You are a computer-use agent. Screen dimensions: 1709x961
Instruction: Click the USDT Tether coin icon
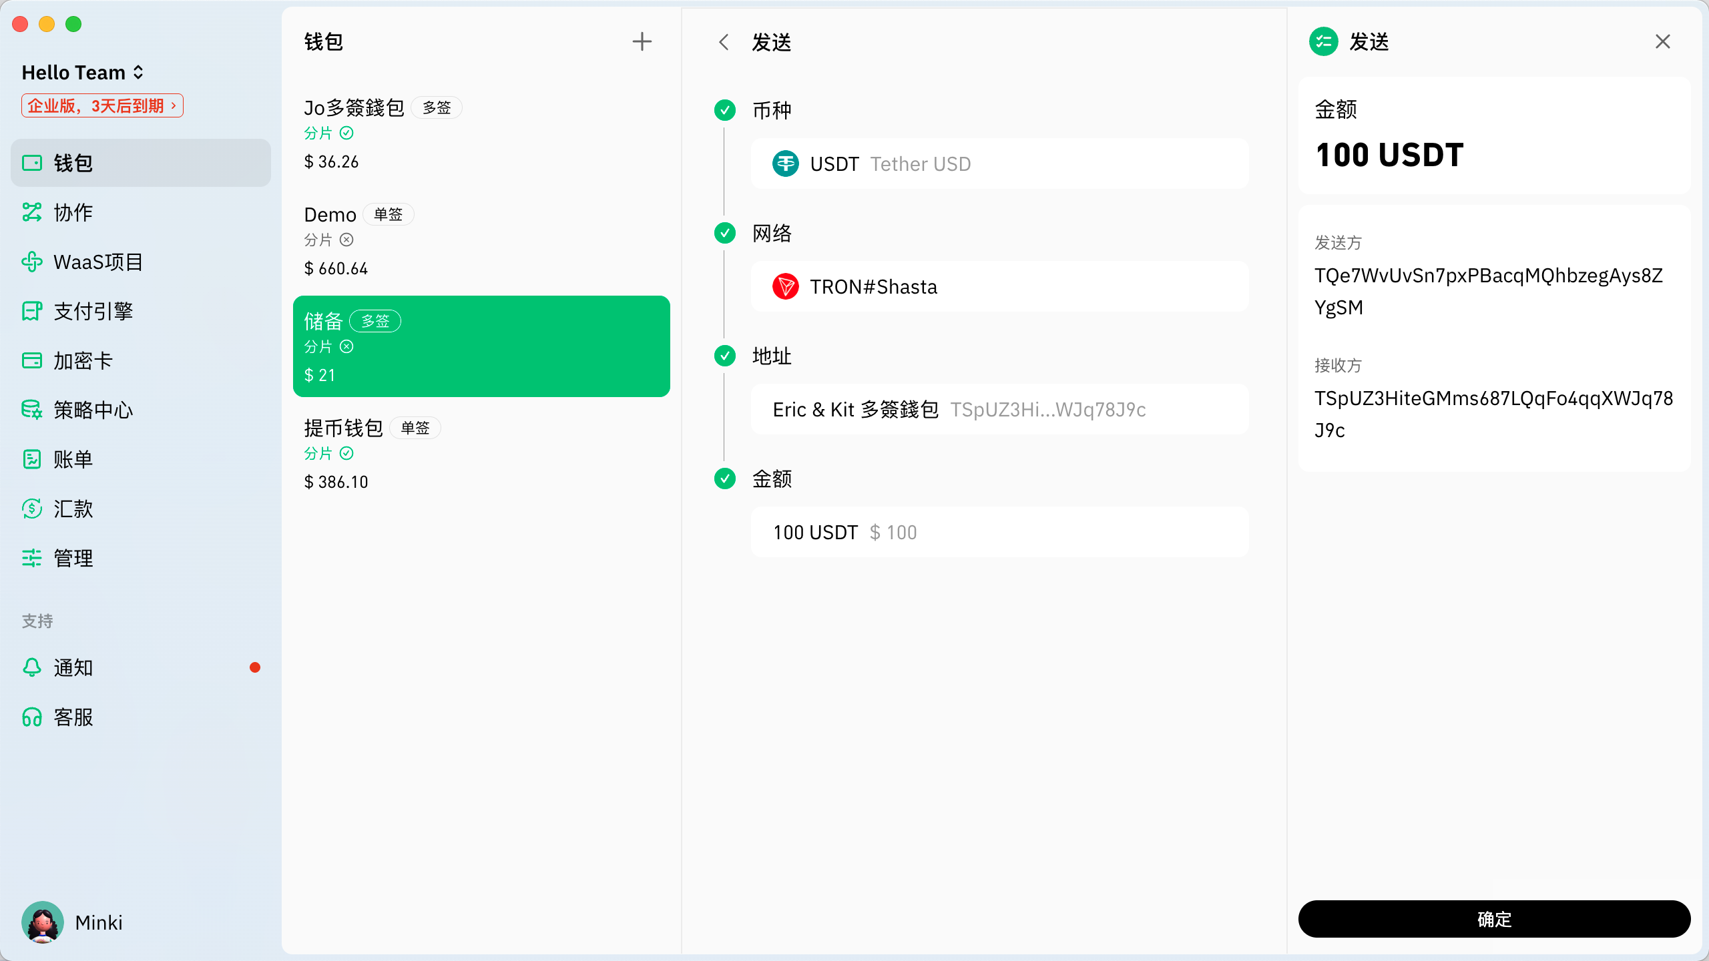[785, 164]
